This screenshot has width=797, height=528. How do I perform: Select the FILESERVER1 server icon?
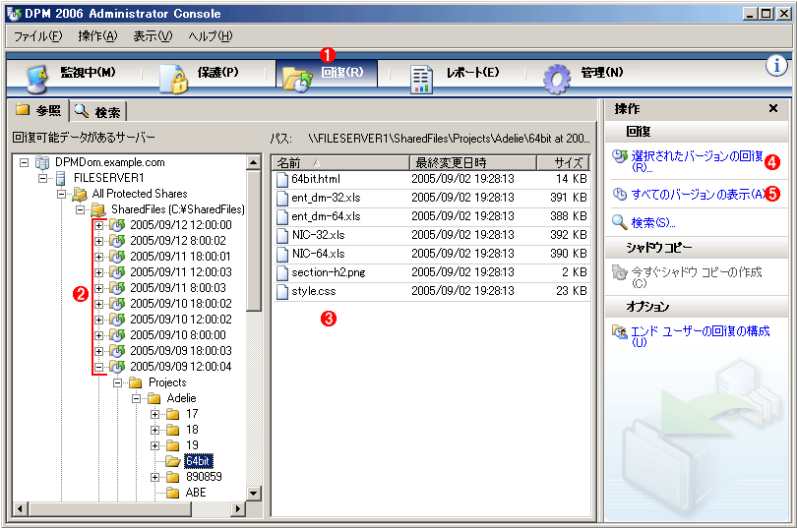[x=60, y=178]
